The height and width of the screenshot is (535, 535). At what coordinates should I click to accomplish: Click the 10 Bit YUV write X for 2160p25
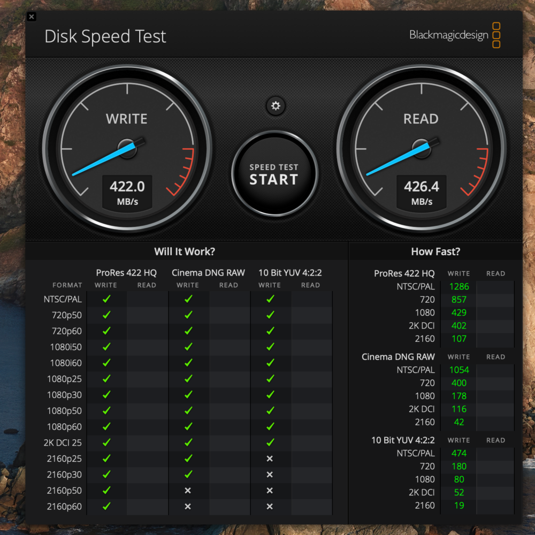pos(270,458)
